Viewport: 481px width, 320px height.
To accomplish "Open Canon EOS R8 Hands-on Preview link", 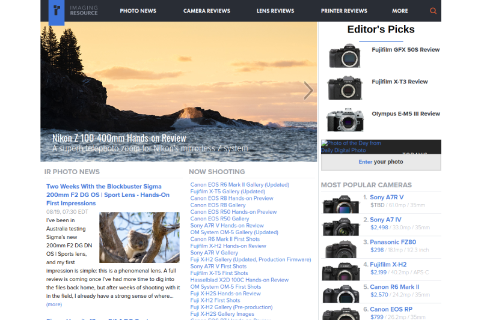I will pyautogui.click(x=231, y=198).
